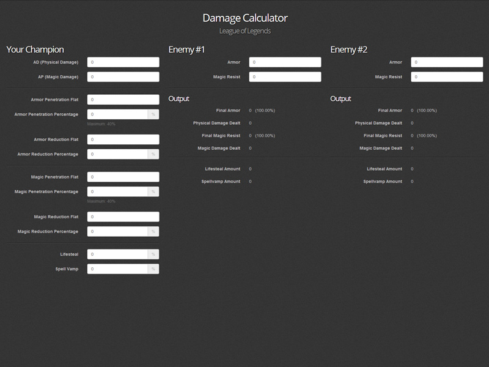Focus the Armor Reduction Percentage input
The width and height of the screenshot is (489, 367).
[x=117, y=154]
